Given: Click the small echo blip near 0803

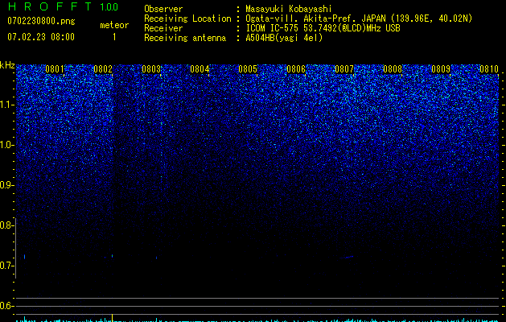Looking at the screenshot, I should tap(157, 258).
